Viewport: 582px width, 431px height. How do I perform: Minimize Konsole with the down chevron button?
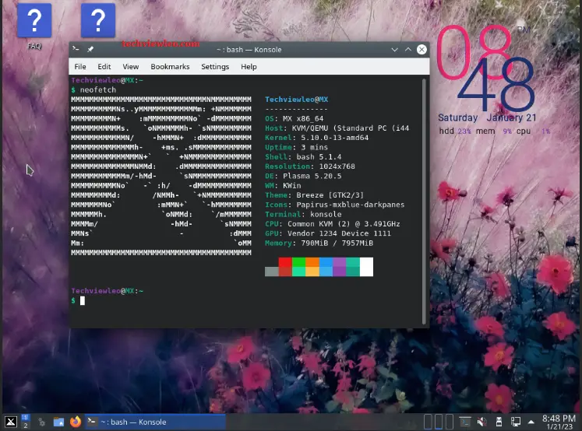coord(394,49)
